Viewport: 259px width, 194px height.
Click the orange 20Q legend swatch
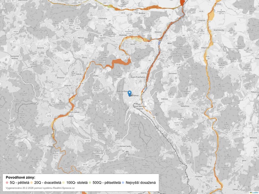[x=32, y=183]
